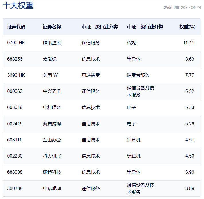Click the 11.41 weight value
This screenshot has height=199, width=204.
189,43
